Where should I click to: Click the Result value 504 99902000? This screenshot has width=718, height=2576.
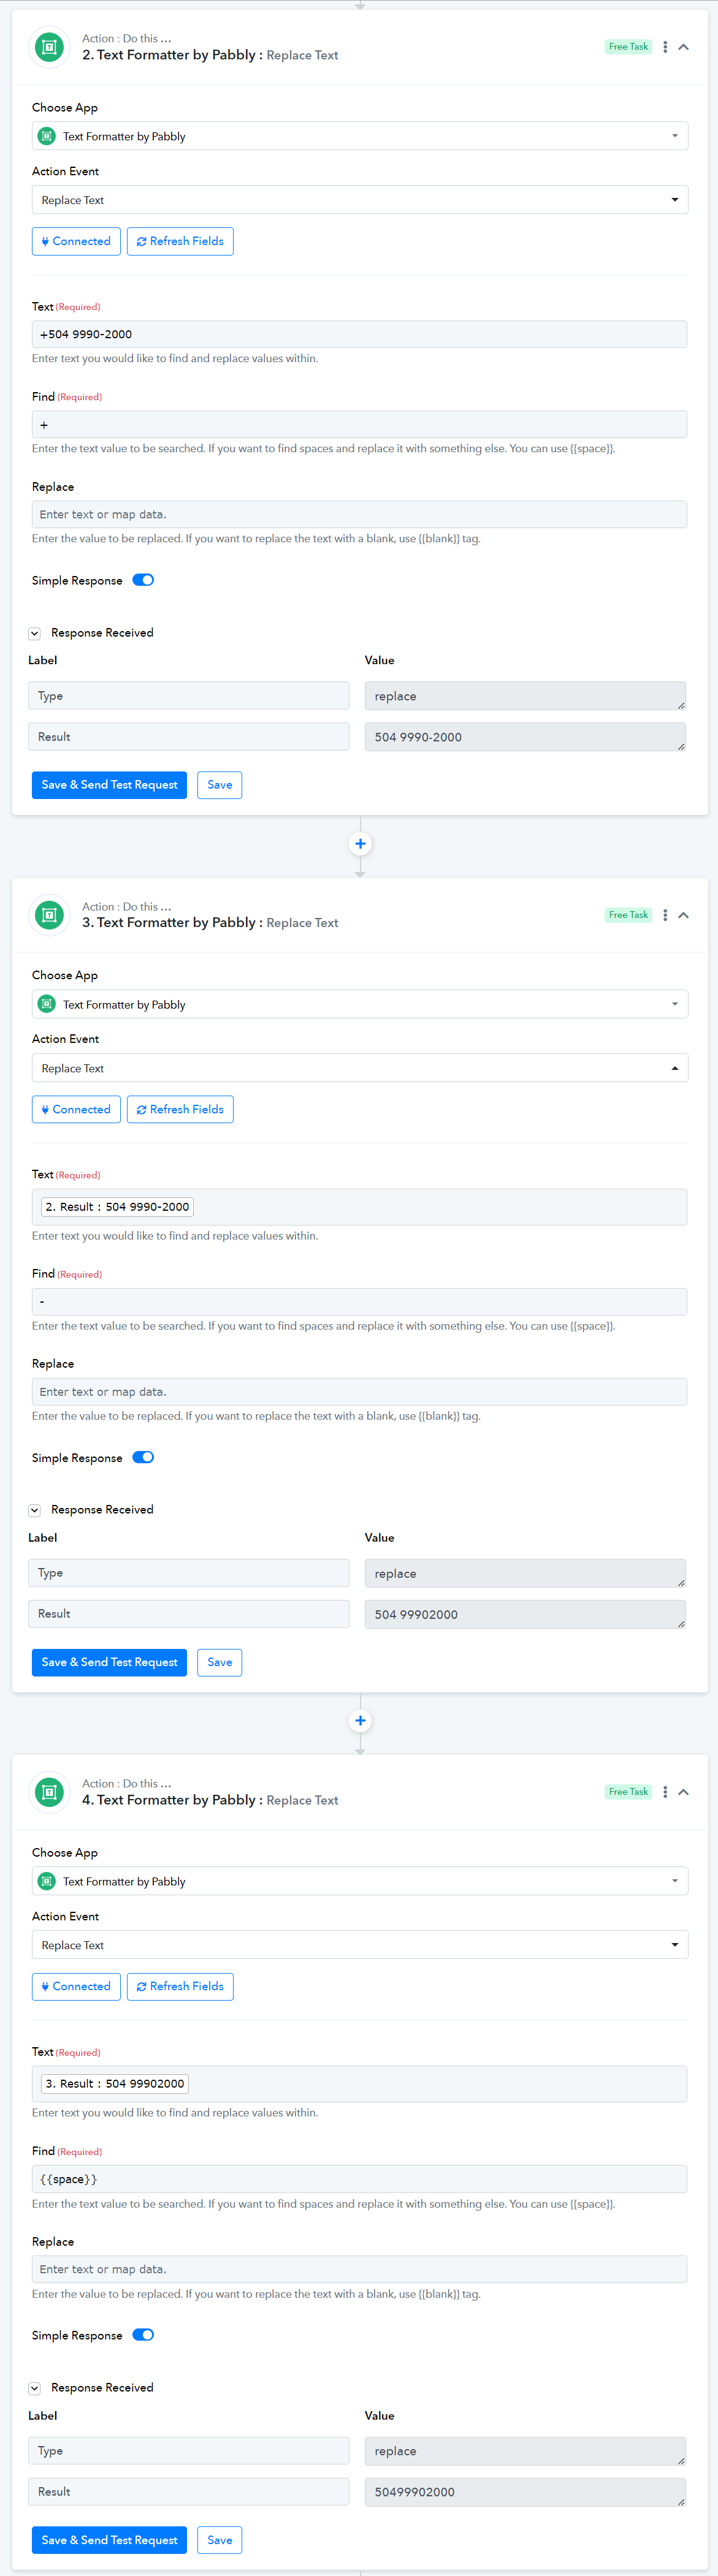(x=525, y=1614)
